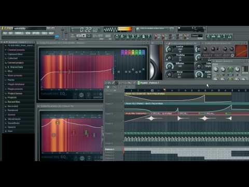Click the cyan indicator beside the hint bar
Image resolution: width=249 pixels, height=187 pixels.
[x=57, y=36]
